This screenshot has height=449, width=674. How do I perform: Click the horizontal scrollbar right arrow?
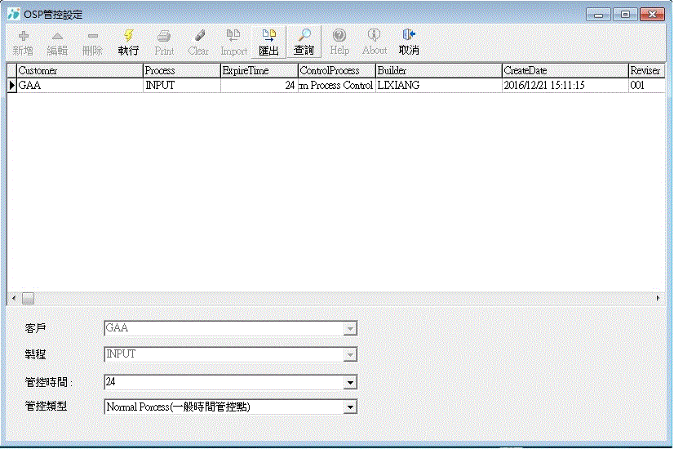click(x=658, y=298)
